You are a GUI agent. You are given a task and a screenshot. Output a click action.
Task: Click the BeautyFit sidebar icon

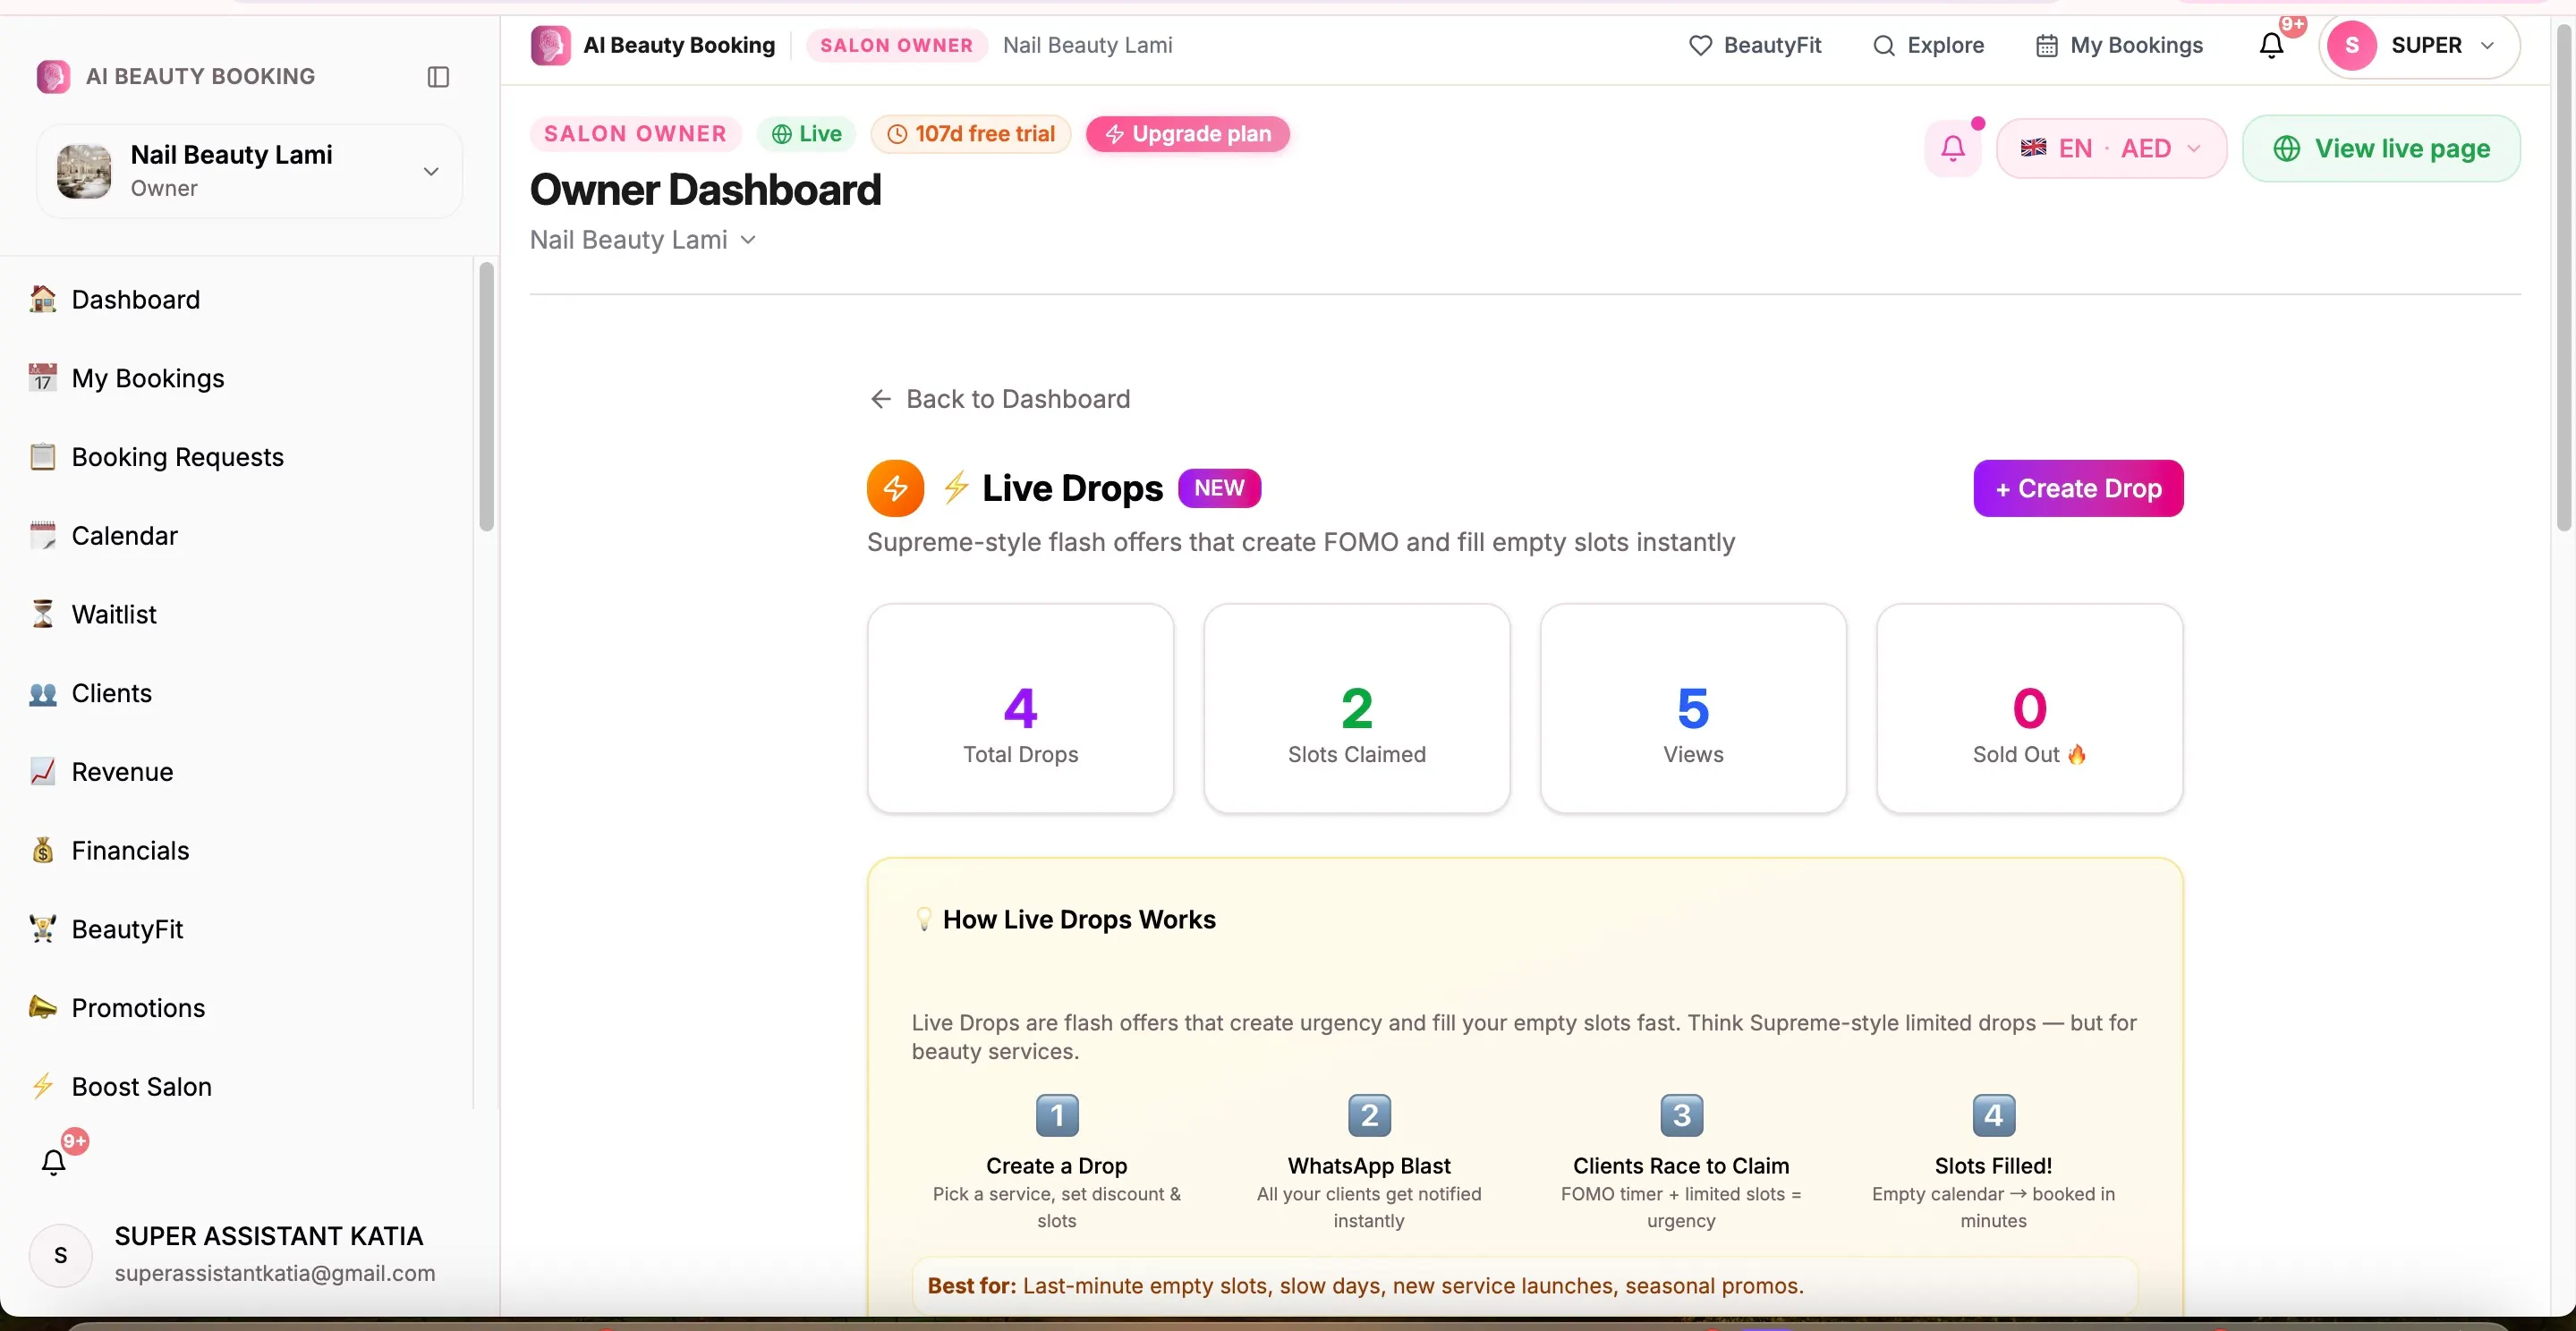click(x=42, y=929)
